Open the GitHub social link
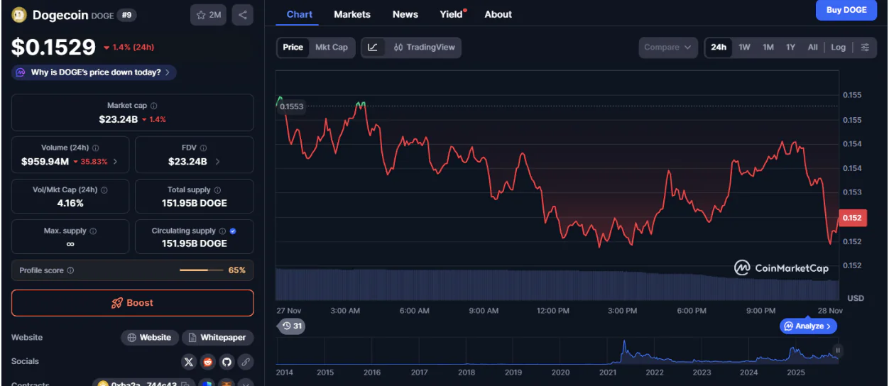This screenshot has width=889, height=386. pyautogui.click(x=227, y=362)
